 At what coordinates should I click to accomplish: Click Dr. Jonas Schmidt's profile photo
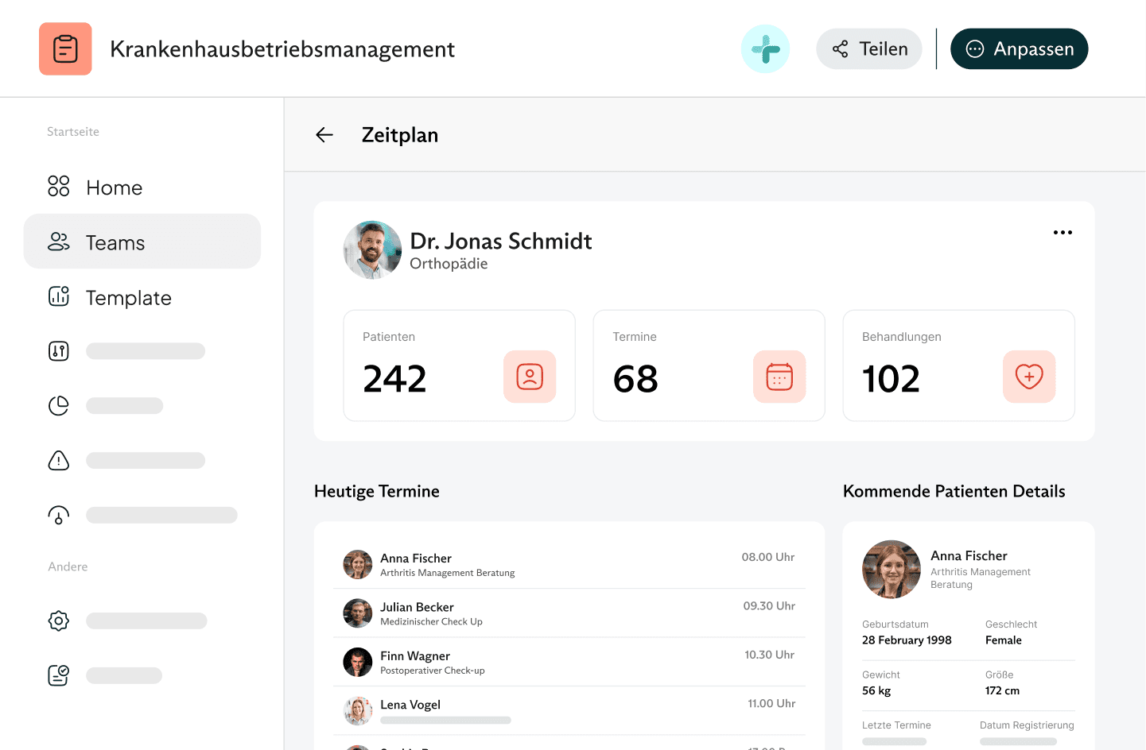pos(372,250)
